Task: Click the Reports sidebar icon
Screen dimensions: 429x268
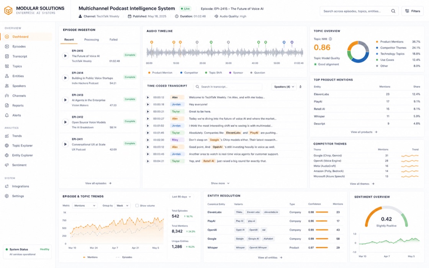Action: click(x=7, y=106)
